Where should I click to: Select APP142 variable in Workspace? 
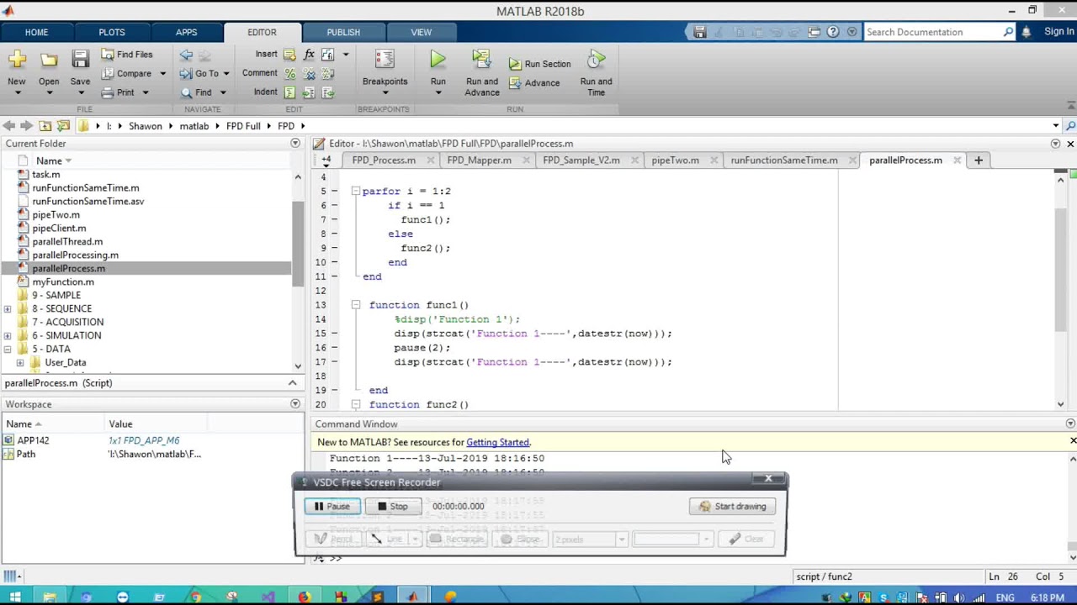[x=33, y=440]
